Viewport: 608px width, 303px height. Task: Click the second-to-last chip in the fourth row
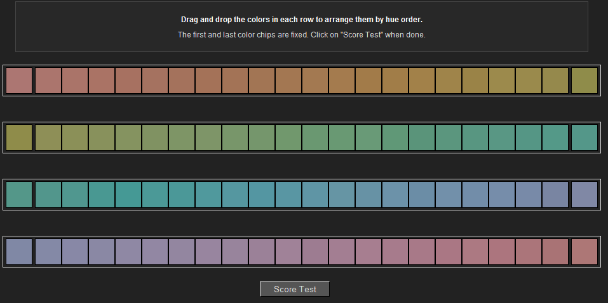coord(555,252)
